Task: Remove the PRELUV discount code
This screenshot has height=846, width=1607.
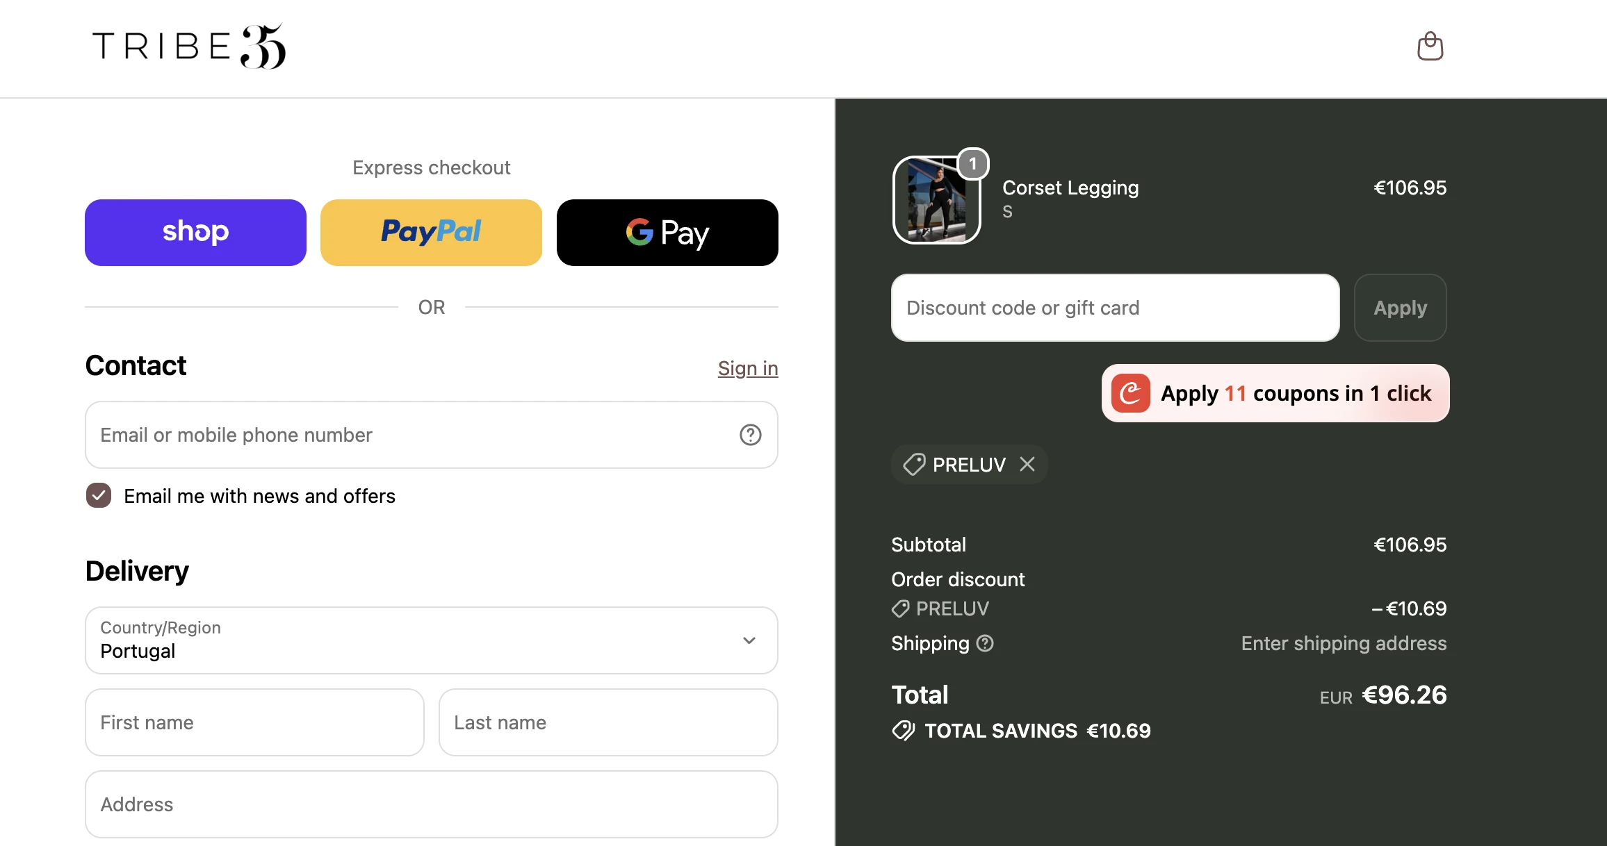Action: tap(1027, 464)
